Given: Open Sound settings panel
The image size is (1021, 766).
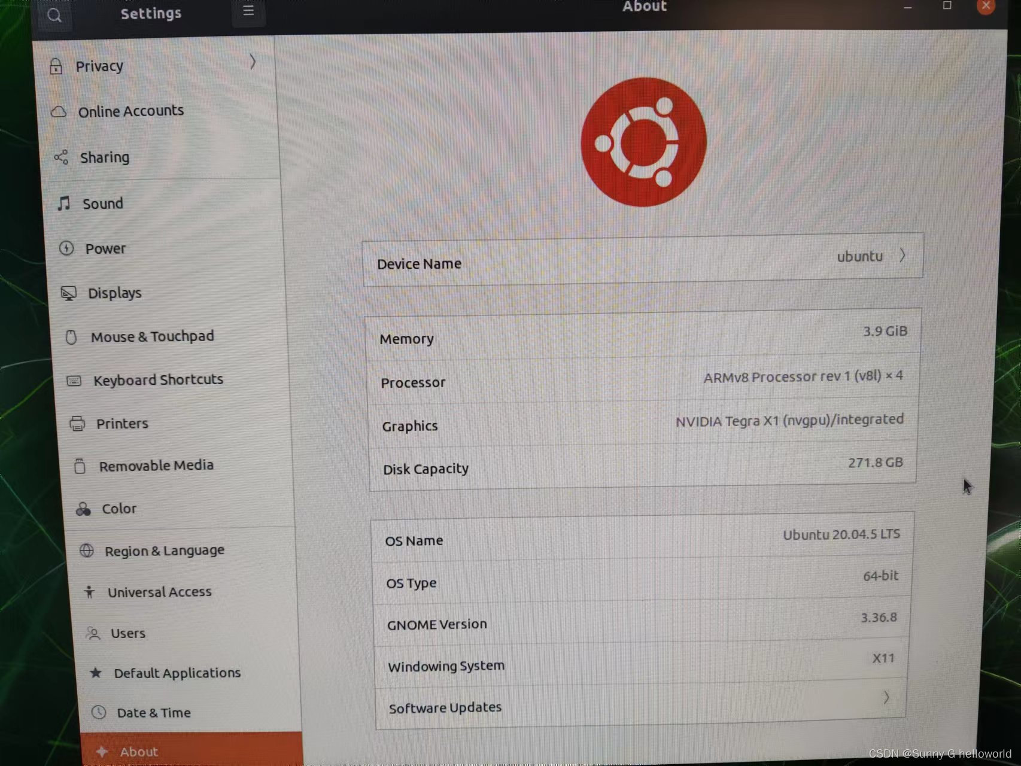Looking at the screenshot, I should 163,203.
